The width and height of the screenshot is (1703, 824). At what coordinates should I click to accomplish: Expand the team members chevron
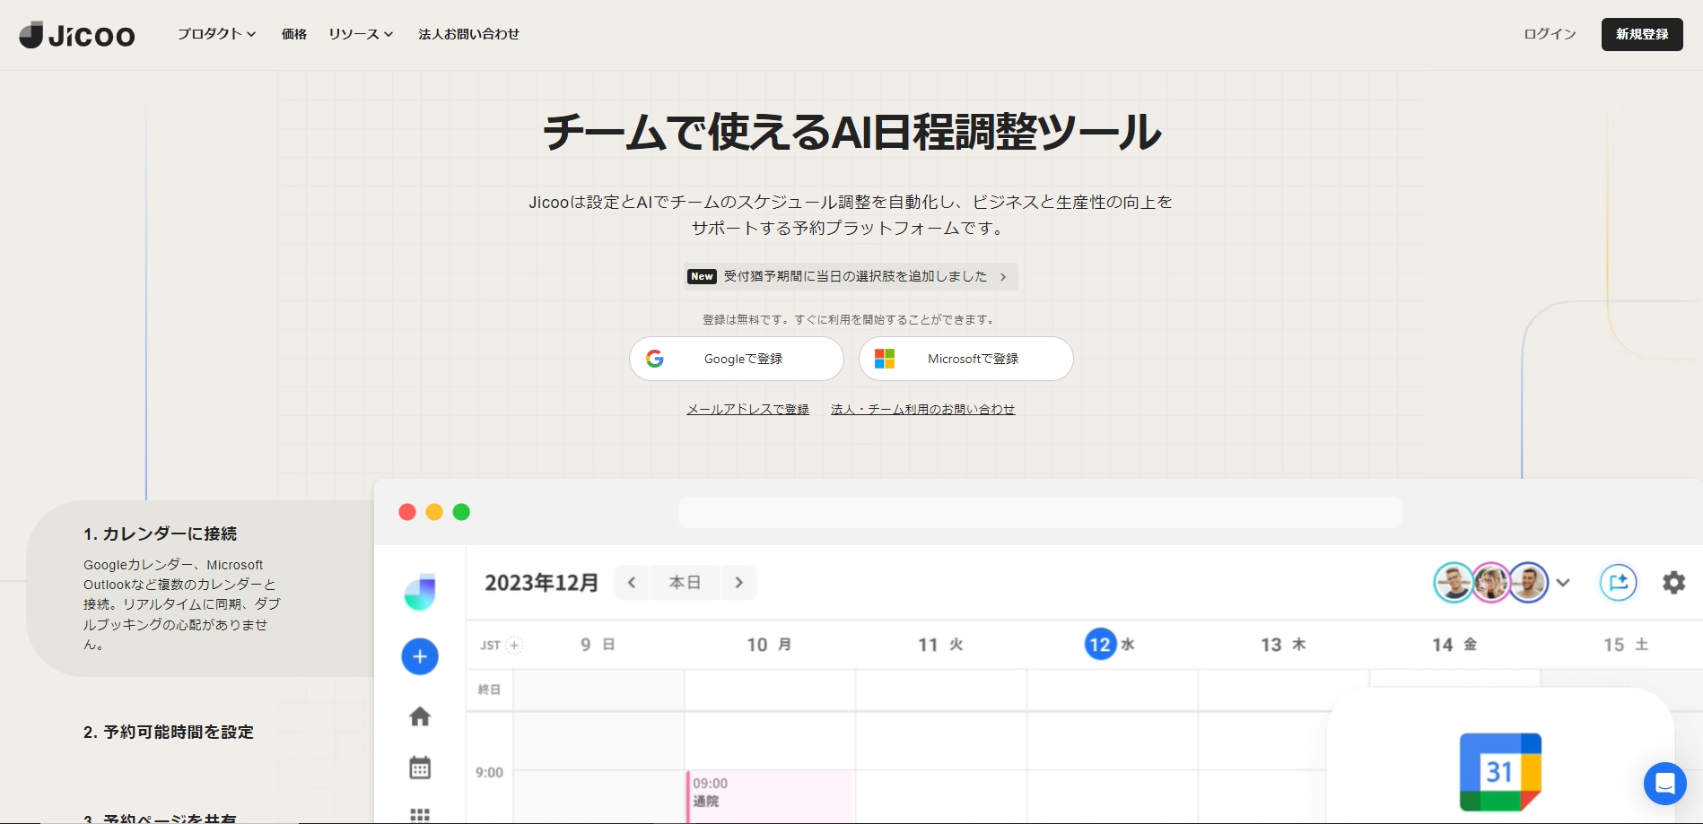pyautogui.click(x=1563, y=583)
